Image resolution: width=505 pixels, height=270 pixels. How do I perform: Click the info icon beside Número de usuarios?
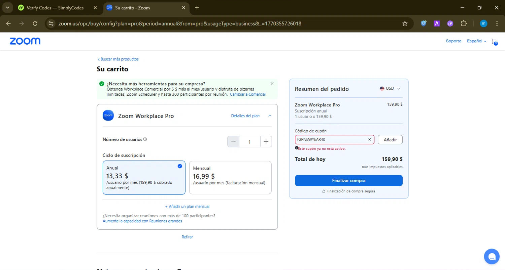[x=145, y=139]
